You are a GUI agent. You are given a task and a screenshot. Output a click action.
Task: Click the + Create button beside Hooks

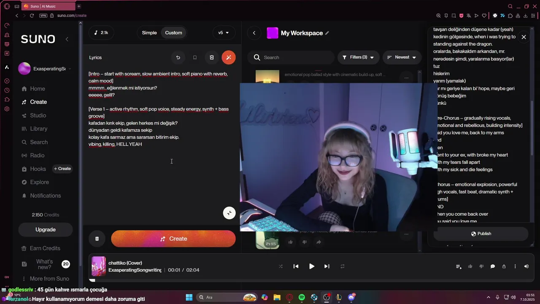coord(62,168)
